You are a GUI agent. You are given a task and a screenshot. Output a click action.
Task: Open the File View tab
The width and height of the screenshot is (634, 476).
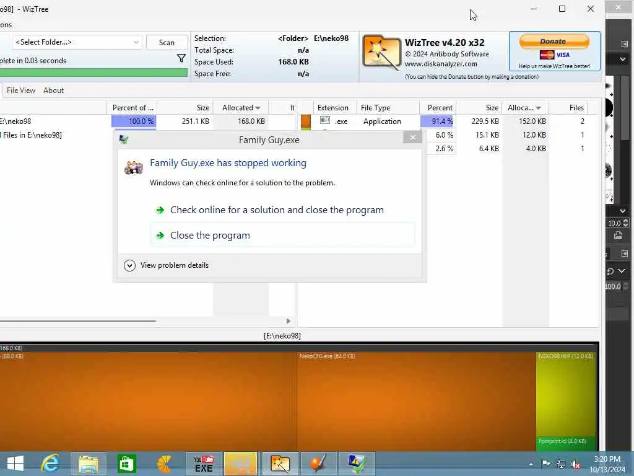pyautogui.click(x=21, y=90)
